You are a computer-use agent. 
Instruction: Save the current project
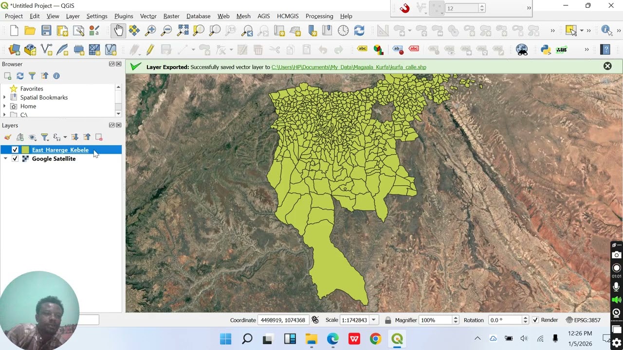click(x=46, y=31)
